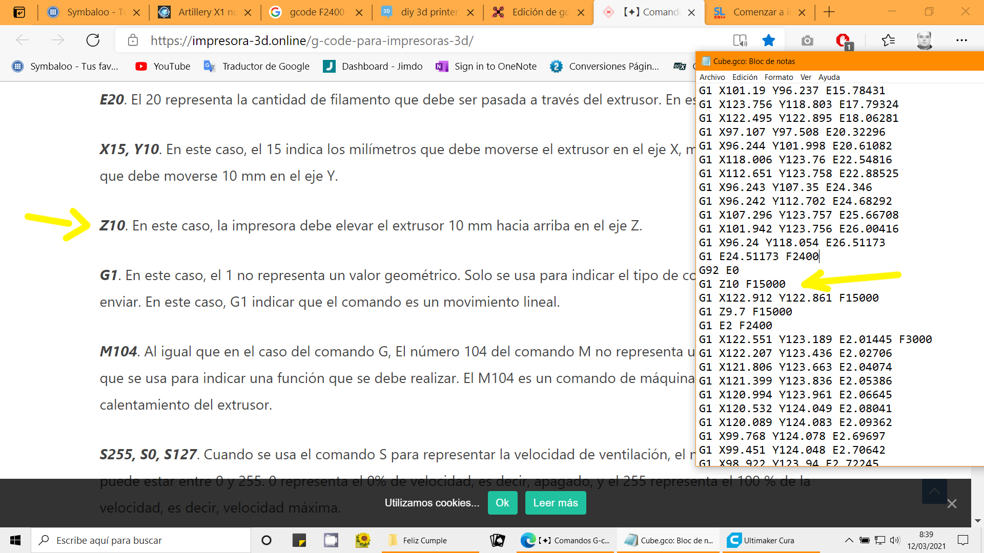The height and width of the screenshot is (553, 984).
Task: Open YouTube bookmark in favorites bar
Action: coord(162,66)
